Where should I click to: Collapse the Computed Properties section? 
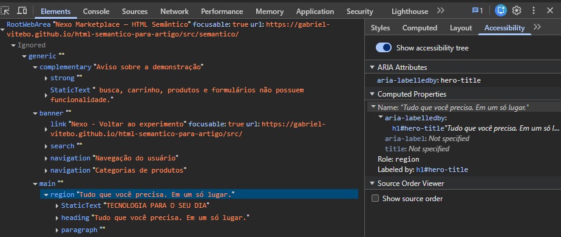point(372,94)
